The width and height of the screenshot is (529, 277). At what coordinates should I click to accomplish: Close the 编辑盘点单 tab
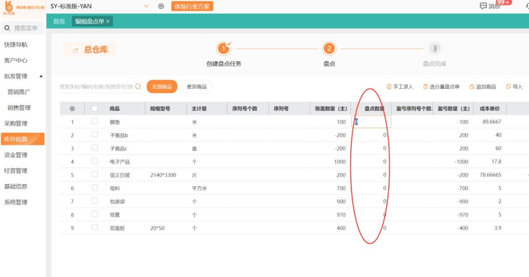coord(108,21)
